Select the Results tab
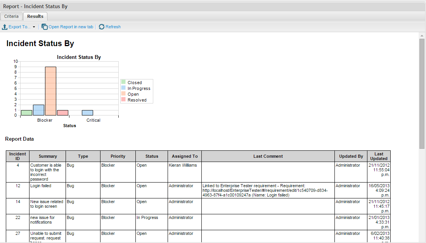This screenshot has width=426, height=243. [x=35, y=16]
